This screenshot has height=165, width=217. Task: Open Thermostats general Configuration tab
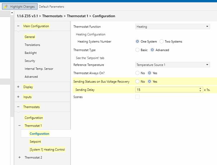(x=34, y=118)
